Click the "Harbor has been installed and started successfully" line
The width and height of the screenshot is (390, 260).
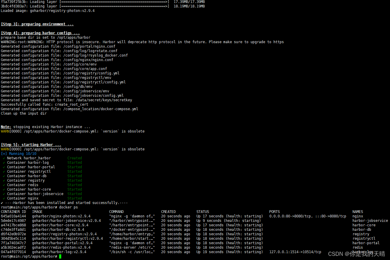pyautogui.click(x=64, y=203)
